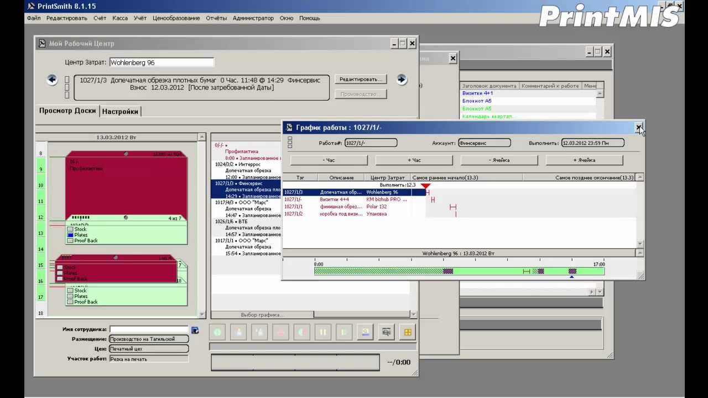
Task: Click arrow beside Wohlenberg 96 date bar
Action: (x=640, y=253)
